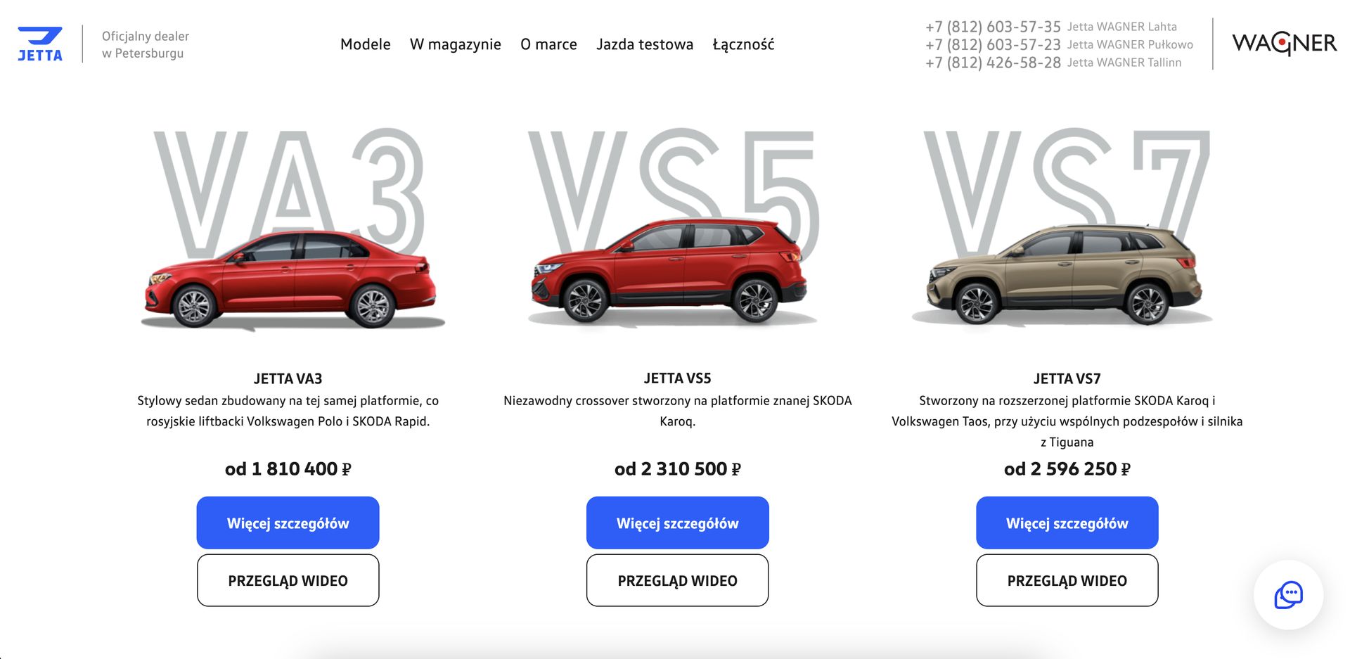Open the Modele menu item
Image resolution: width=1350 pixels, height=659 pixels.
(365, 44)
